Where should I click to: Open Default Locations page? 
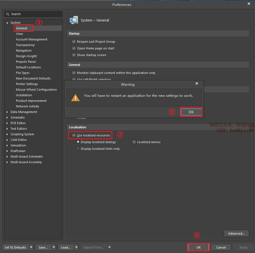(28, 67)
